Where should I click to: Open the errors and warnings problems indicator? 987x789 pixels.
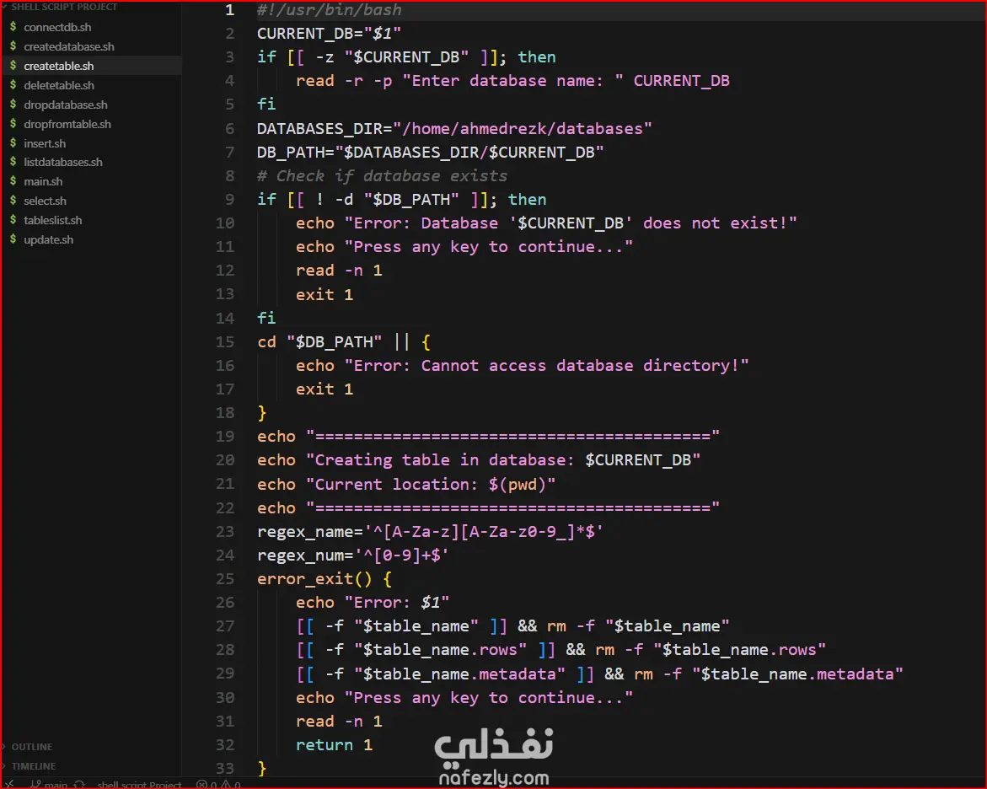218,785
